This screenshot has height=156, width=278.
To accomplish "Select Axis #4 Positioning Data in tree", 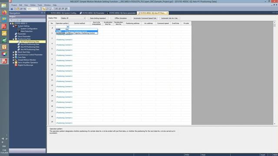I will click(x=30, y=49).
